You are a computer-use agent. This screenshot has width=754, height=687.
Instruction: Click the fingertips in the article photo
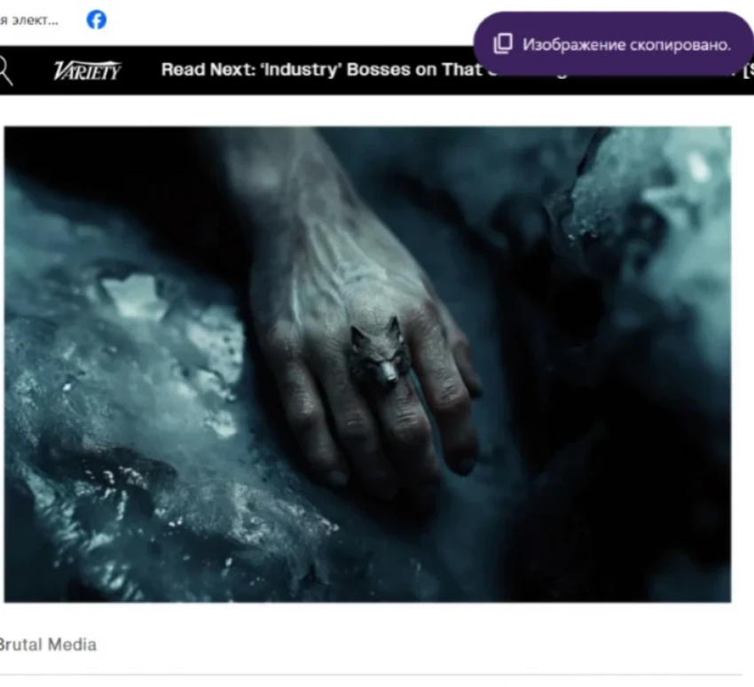pos(399,461)
